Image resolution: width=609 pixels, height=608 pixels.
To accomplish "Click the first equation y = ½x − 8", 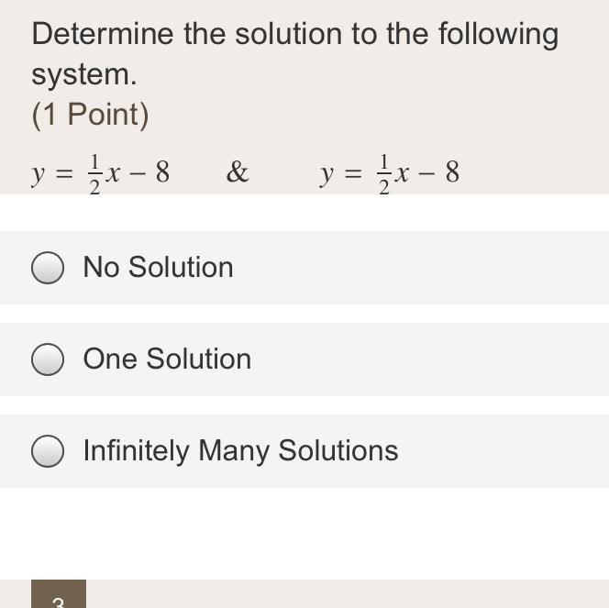I will pos(101,172).
